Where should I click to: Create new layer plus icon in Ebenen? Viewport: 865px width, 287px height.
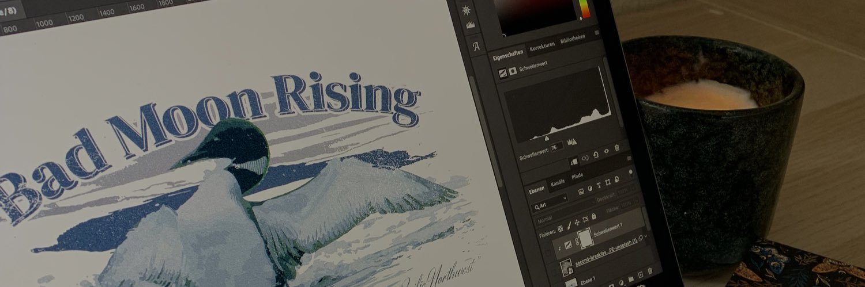click(640, 275)
